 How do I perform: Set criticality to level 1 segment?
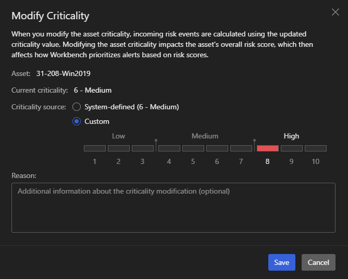click(95, 148)
